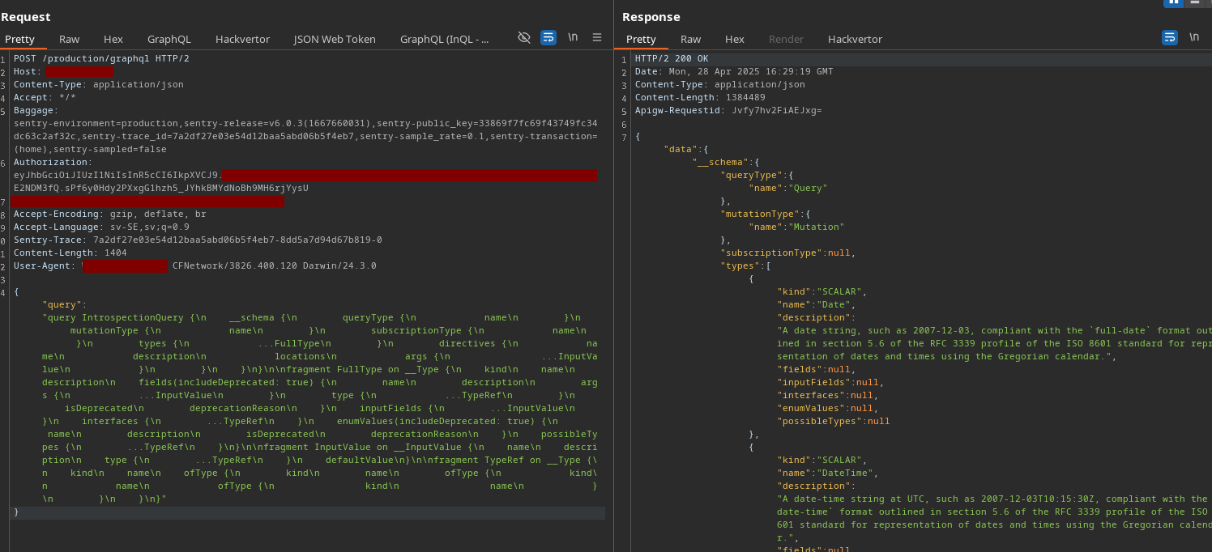
Task: Open the Raw tab in Request
Action: coord(70,39)
